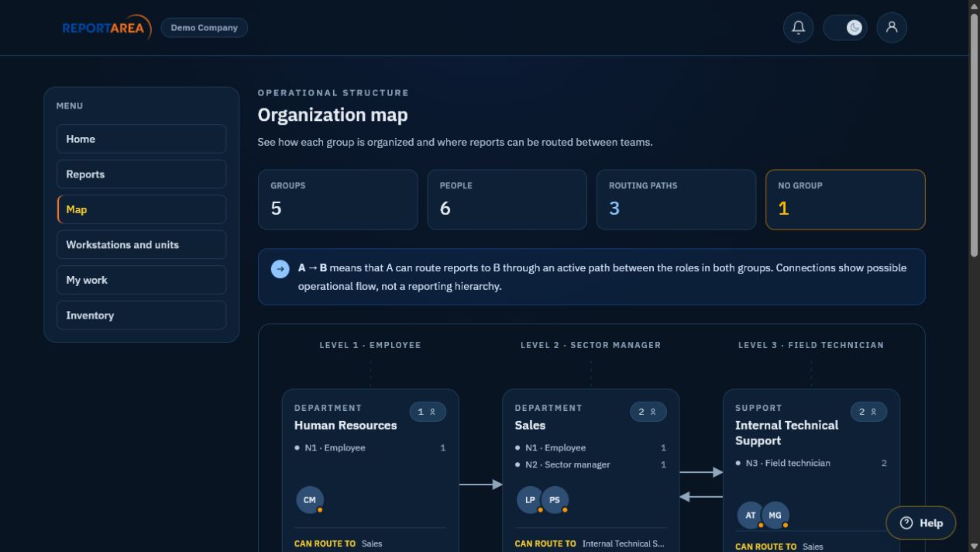Select the Sales department title
Image resolution: width=980 pixels, height=552 pixels.
[x=530, y=426]
